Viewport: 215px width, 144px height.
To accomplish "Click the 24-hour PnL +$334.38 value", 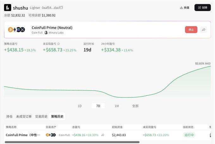I will pos(111,50).
